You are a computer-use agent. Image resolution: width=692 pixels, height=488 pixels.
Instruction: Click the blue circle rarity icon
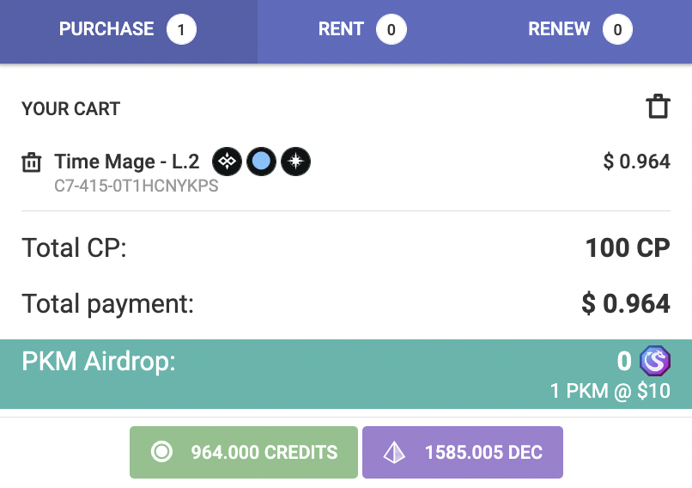pos(261,162)
